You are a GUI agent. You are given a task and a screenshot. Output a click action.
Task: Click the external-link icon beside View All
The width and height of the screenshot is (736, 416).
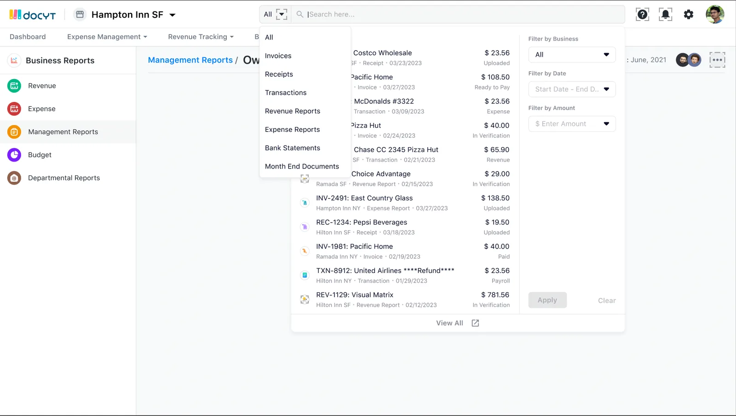pyautogui.click(x=475, y=323)
